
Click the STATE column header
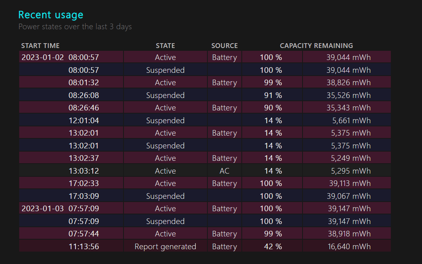point(165,46)
